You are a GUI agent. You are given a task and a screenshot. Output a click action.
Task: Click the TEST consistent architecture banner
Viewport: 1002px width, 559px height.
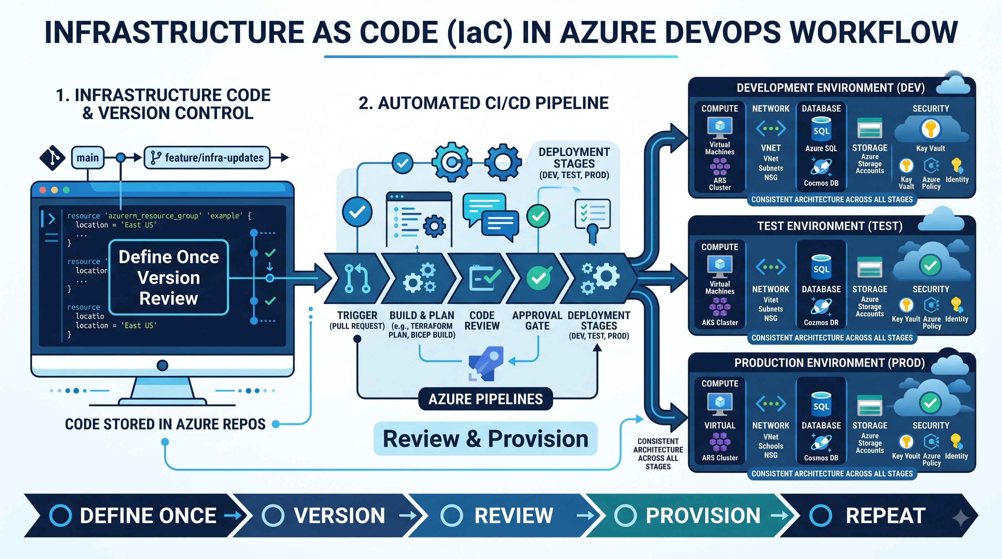coord(832,337)
